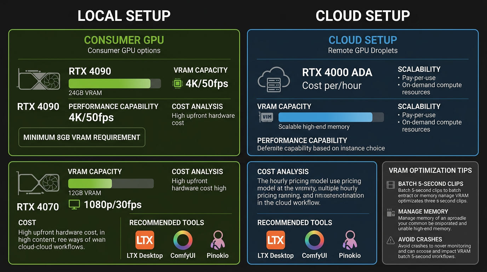Open LTX Desktop icon in the cloud Cost Analysis panel
Viewport: 487px width, 272px height.
[x=276, y=240]
